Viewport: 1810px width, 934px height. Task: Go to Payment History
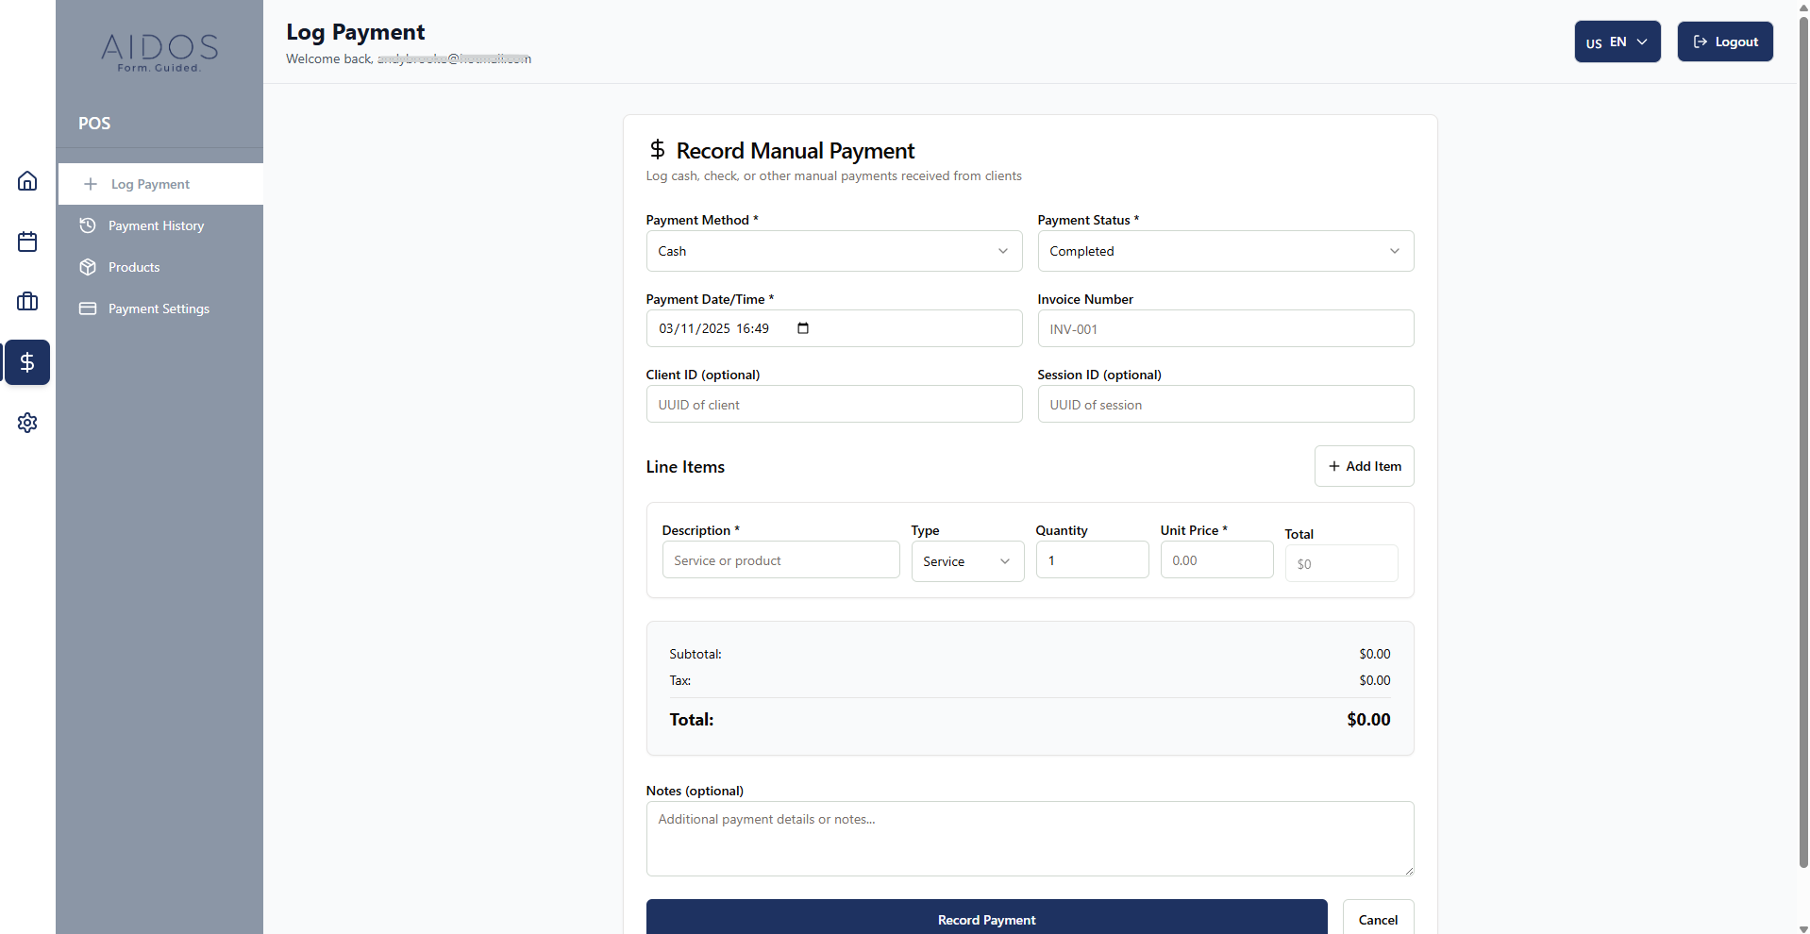coord(160,225)
